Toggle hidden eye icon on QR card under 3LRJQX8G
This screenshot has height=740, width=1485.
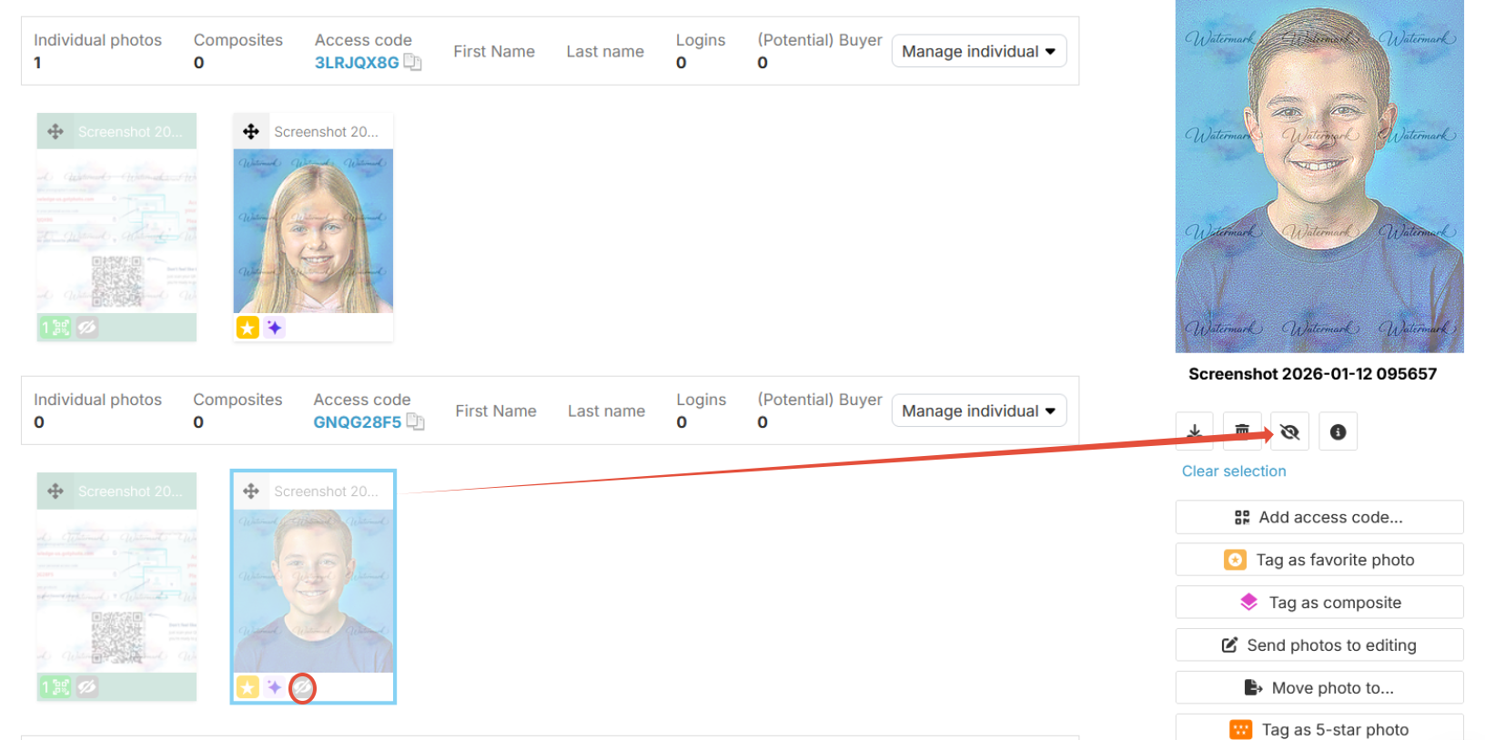click(x=86, y=328)
